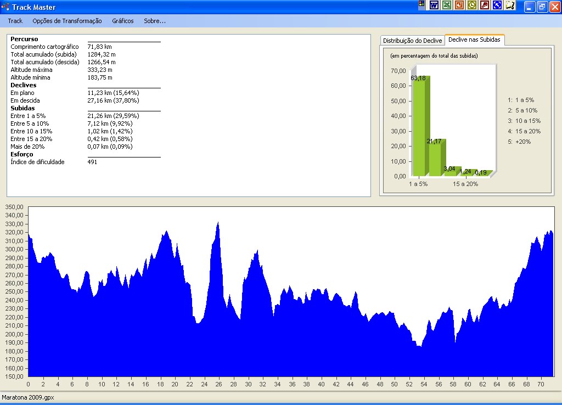The image size is (562, 405).
Task: Click the Subidas section heading
Action: (x=23, y=108)
